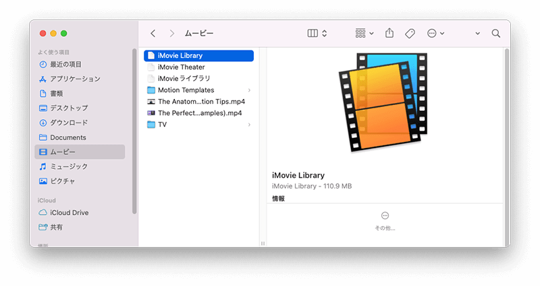
Task: Open デスクトップ in sidebar
Action: (80, 108)
